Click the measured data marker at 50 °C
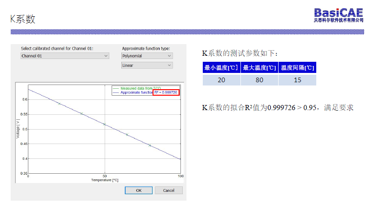Image resolution: width=373 pixels, height=203 pixels. pos(105,124)
